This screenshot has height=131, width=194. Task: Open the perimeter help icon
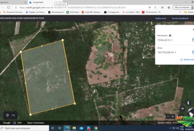pyautogui.click(x=170, y=35)
